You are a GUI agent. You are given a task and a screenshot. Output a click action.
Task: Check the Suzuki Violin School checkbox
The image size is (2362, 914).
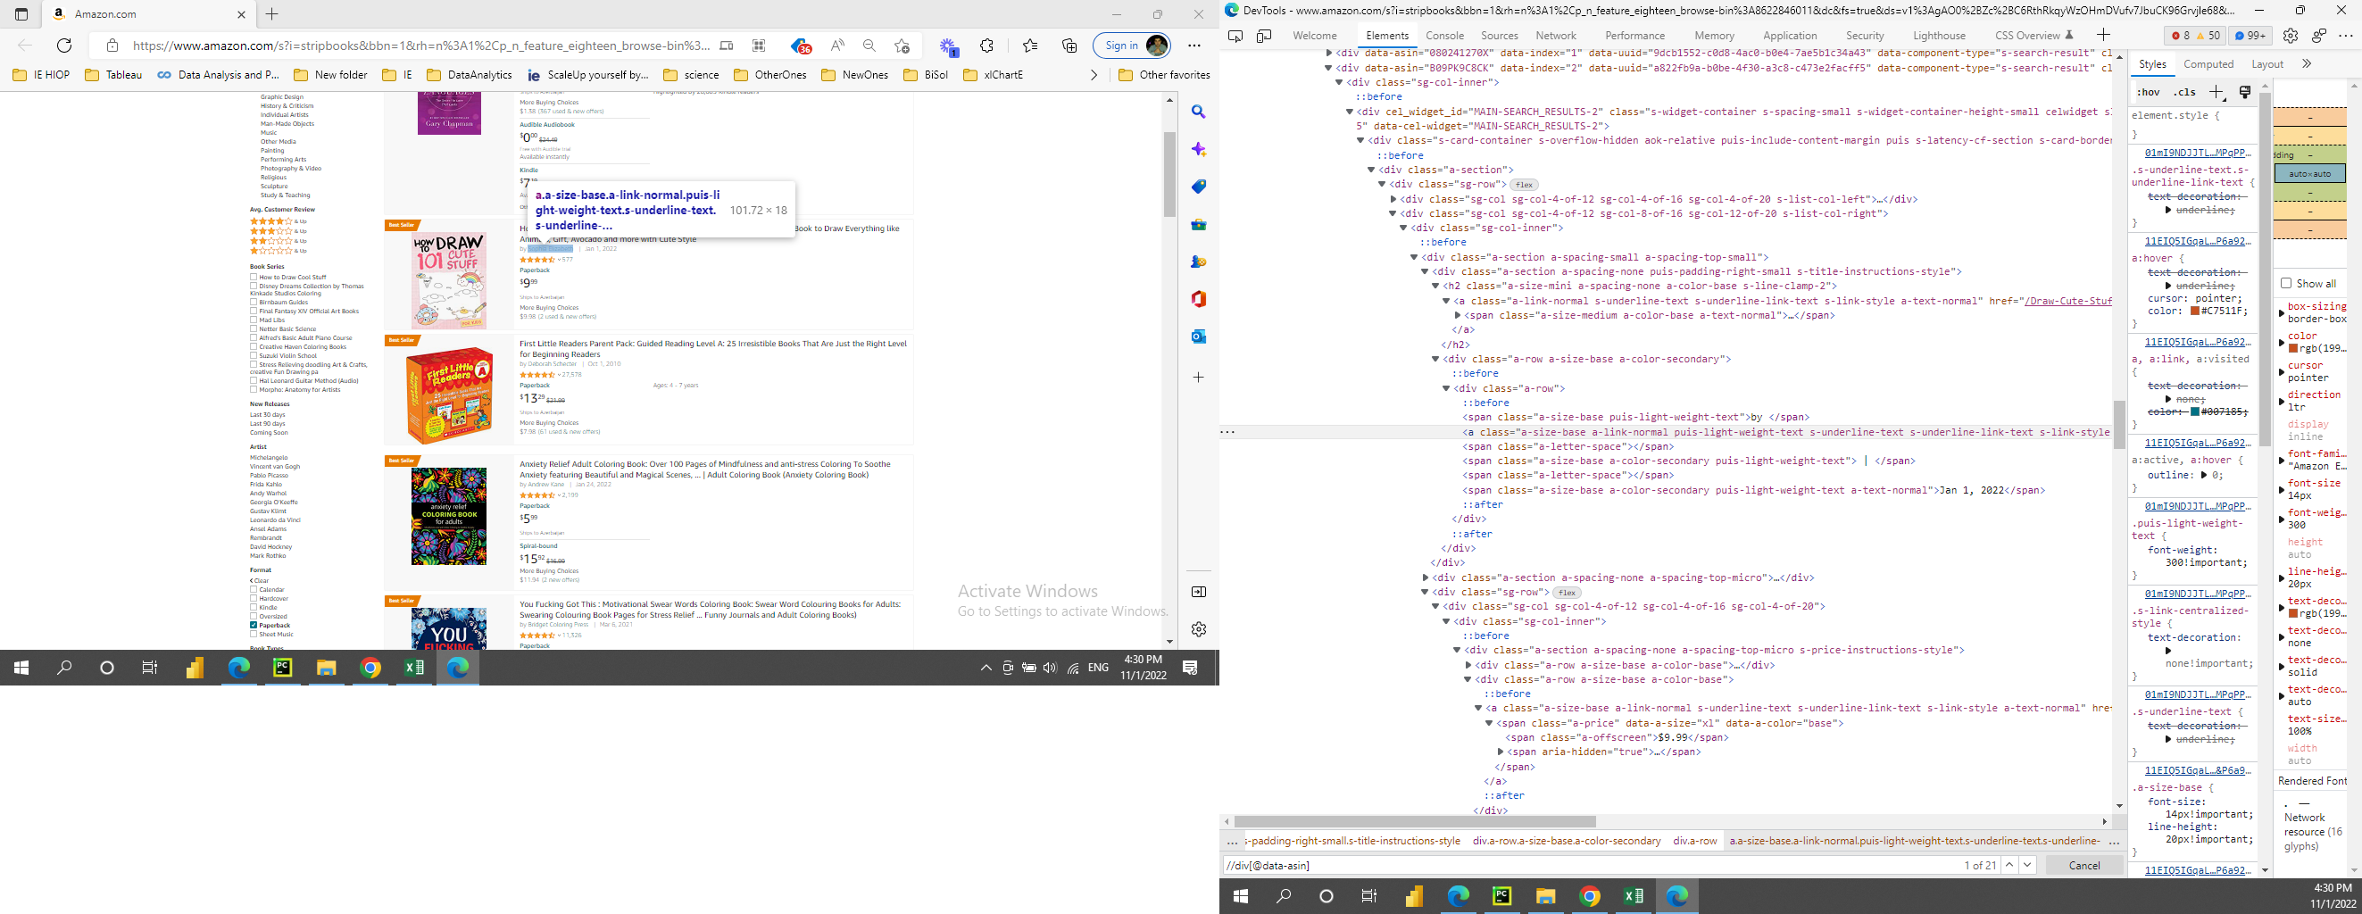click(254, 356)
